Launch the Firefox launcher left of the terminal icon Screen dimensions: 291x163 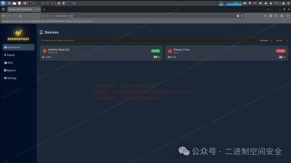[x=25, y=3]
